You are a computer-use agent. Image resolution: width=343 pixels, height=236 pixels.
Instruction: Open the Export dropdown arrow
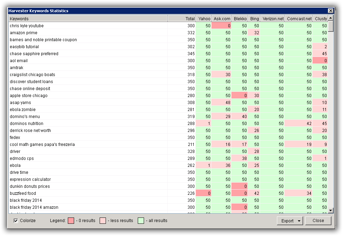(299, 221)
